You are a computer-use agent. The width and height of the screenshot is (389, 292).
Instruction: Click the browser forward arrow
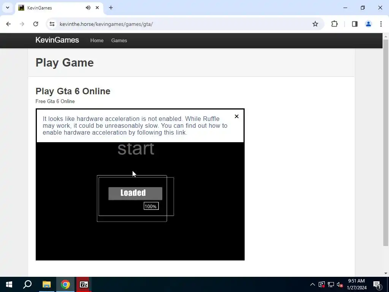[x=22, y=24]
